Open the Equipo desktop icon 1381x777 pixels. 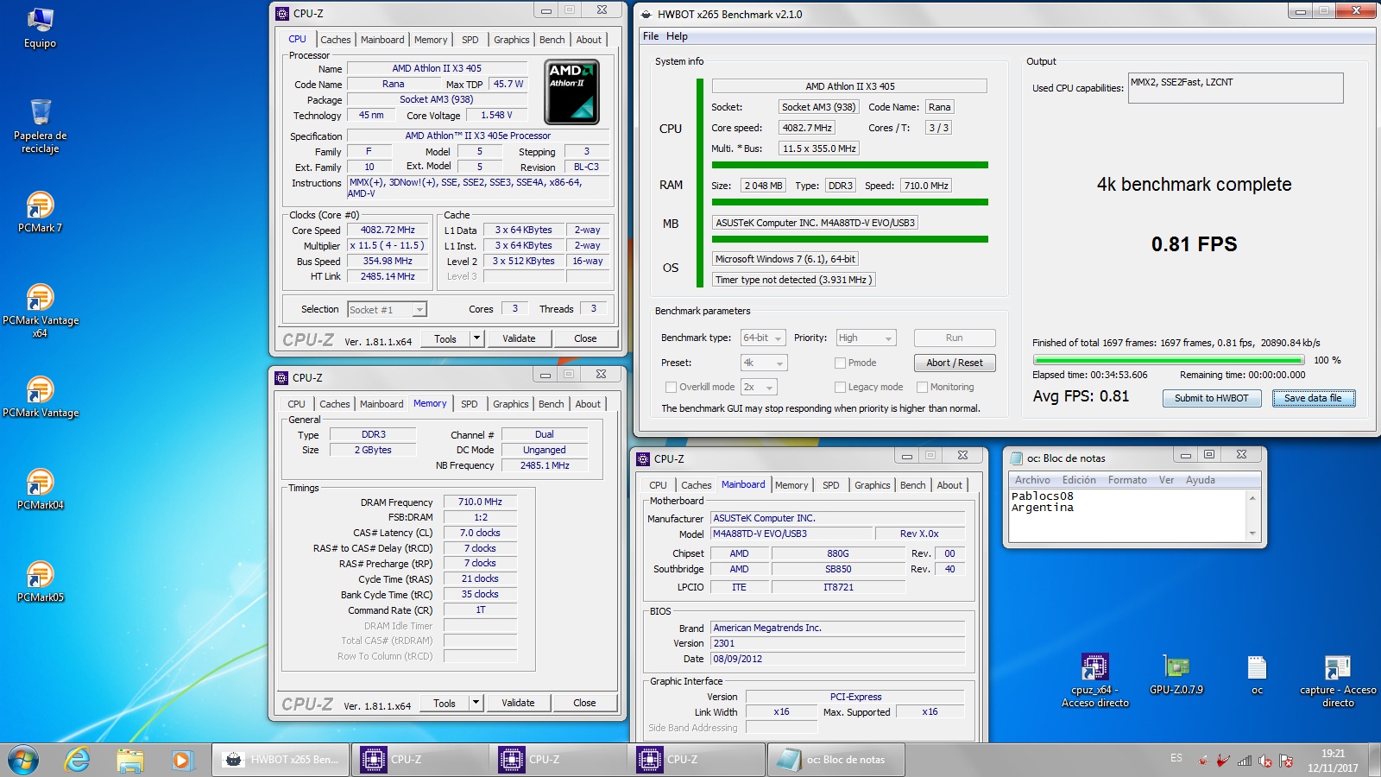pyautogui.click(x=40, y=28)
